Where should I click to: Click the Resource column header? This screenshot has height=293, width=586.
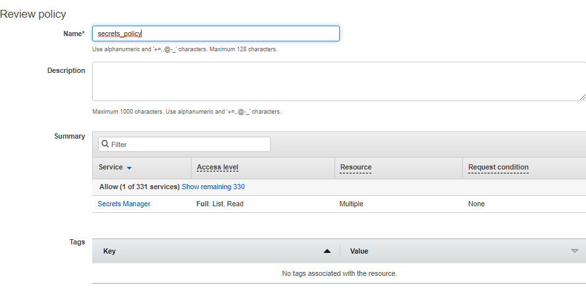[x=356, y=168]
